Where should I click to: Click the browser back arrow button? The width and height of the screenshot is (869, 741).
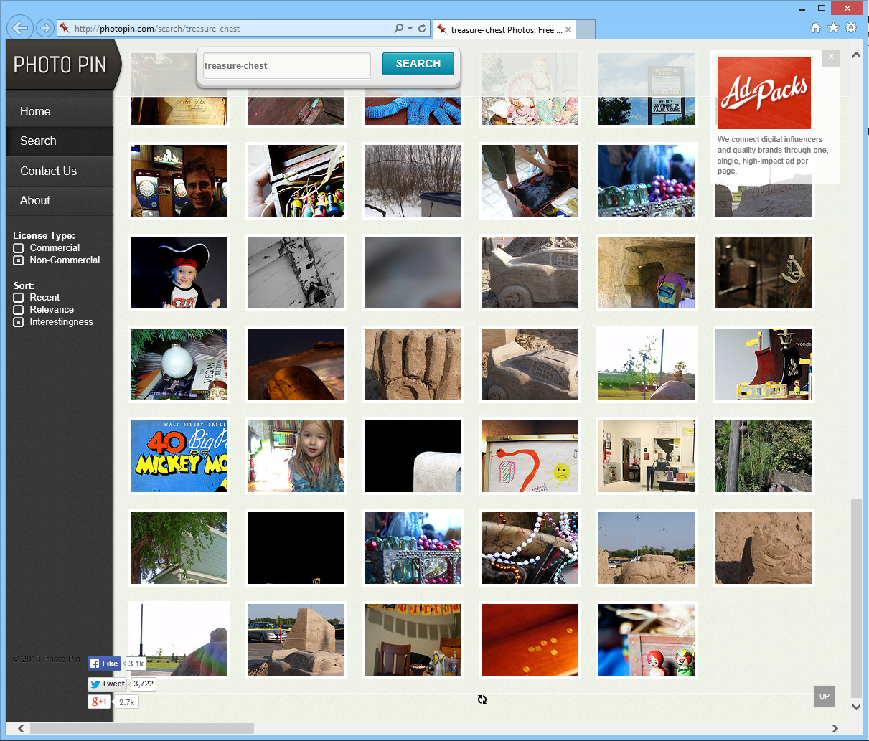pos(19,28)
